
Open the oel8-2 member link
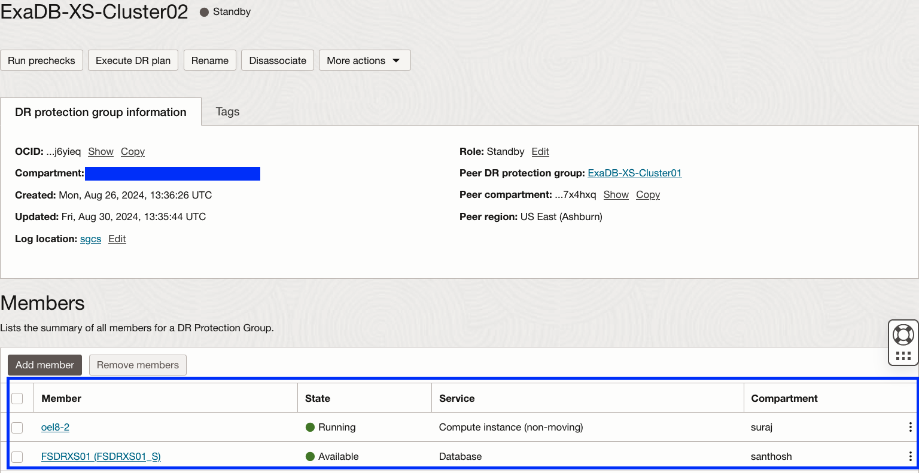[x=55, y=427]
